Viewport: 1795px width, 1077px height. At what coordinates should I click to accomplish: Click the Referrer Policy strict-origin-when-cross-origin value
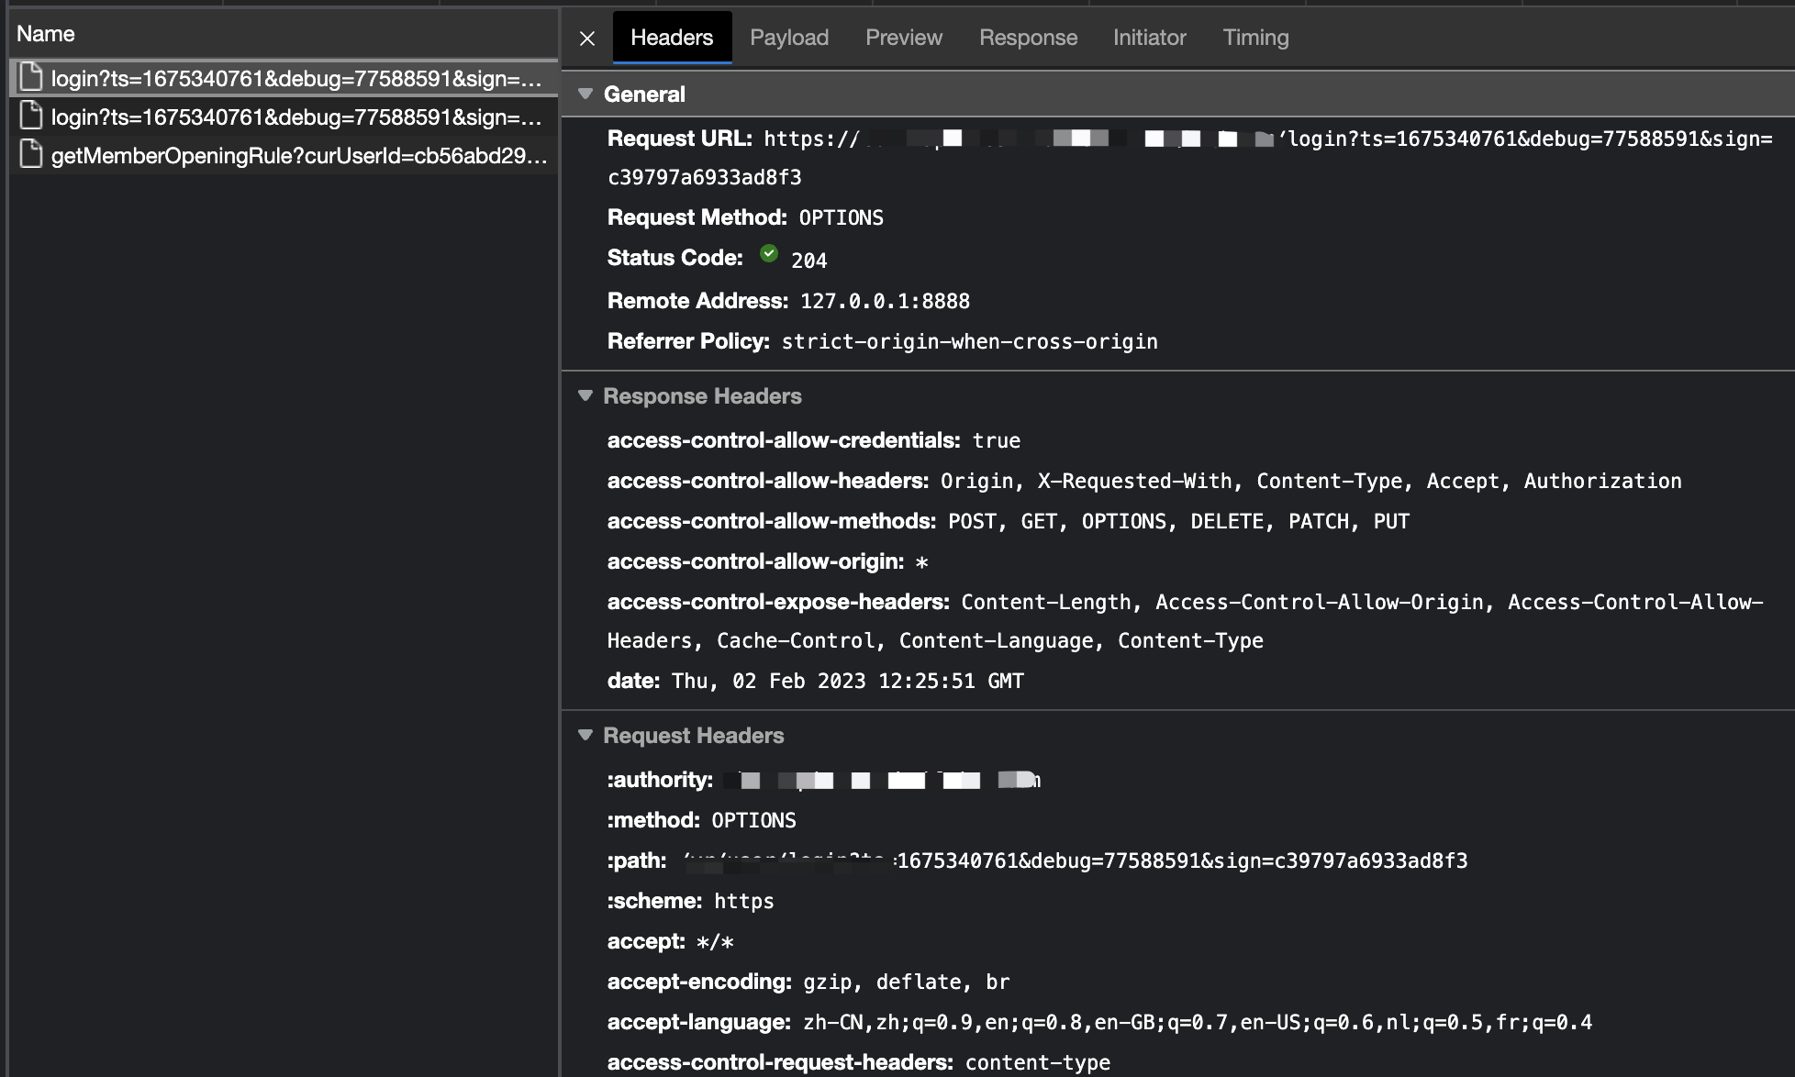[969, 341]
